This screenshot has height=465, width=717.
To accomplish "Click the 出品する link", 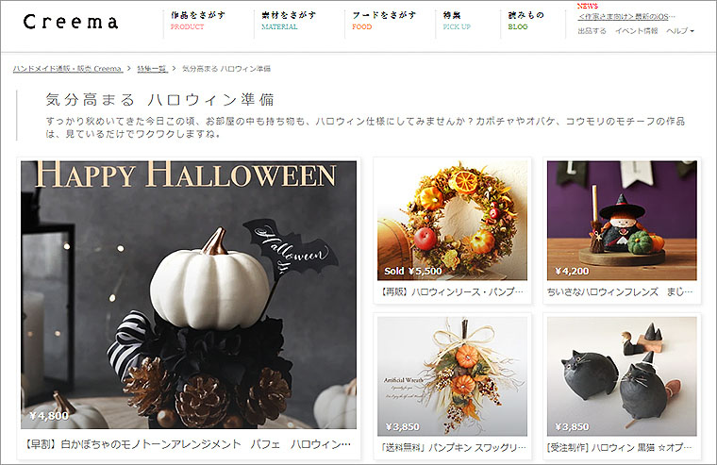I will tap(592, 30).
